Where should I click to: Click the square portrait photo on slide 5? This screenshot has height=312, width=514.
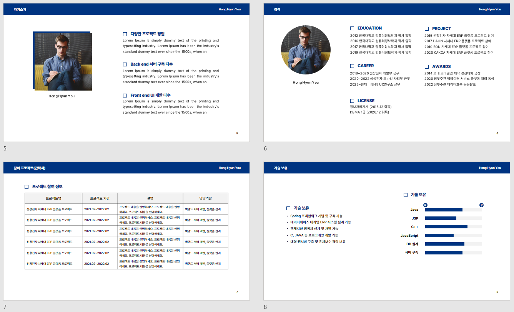pos(63,61)
